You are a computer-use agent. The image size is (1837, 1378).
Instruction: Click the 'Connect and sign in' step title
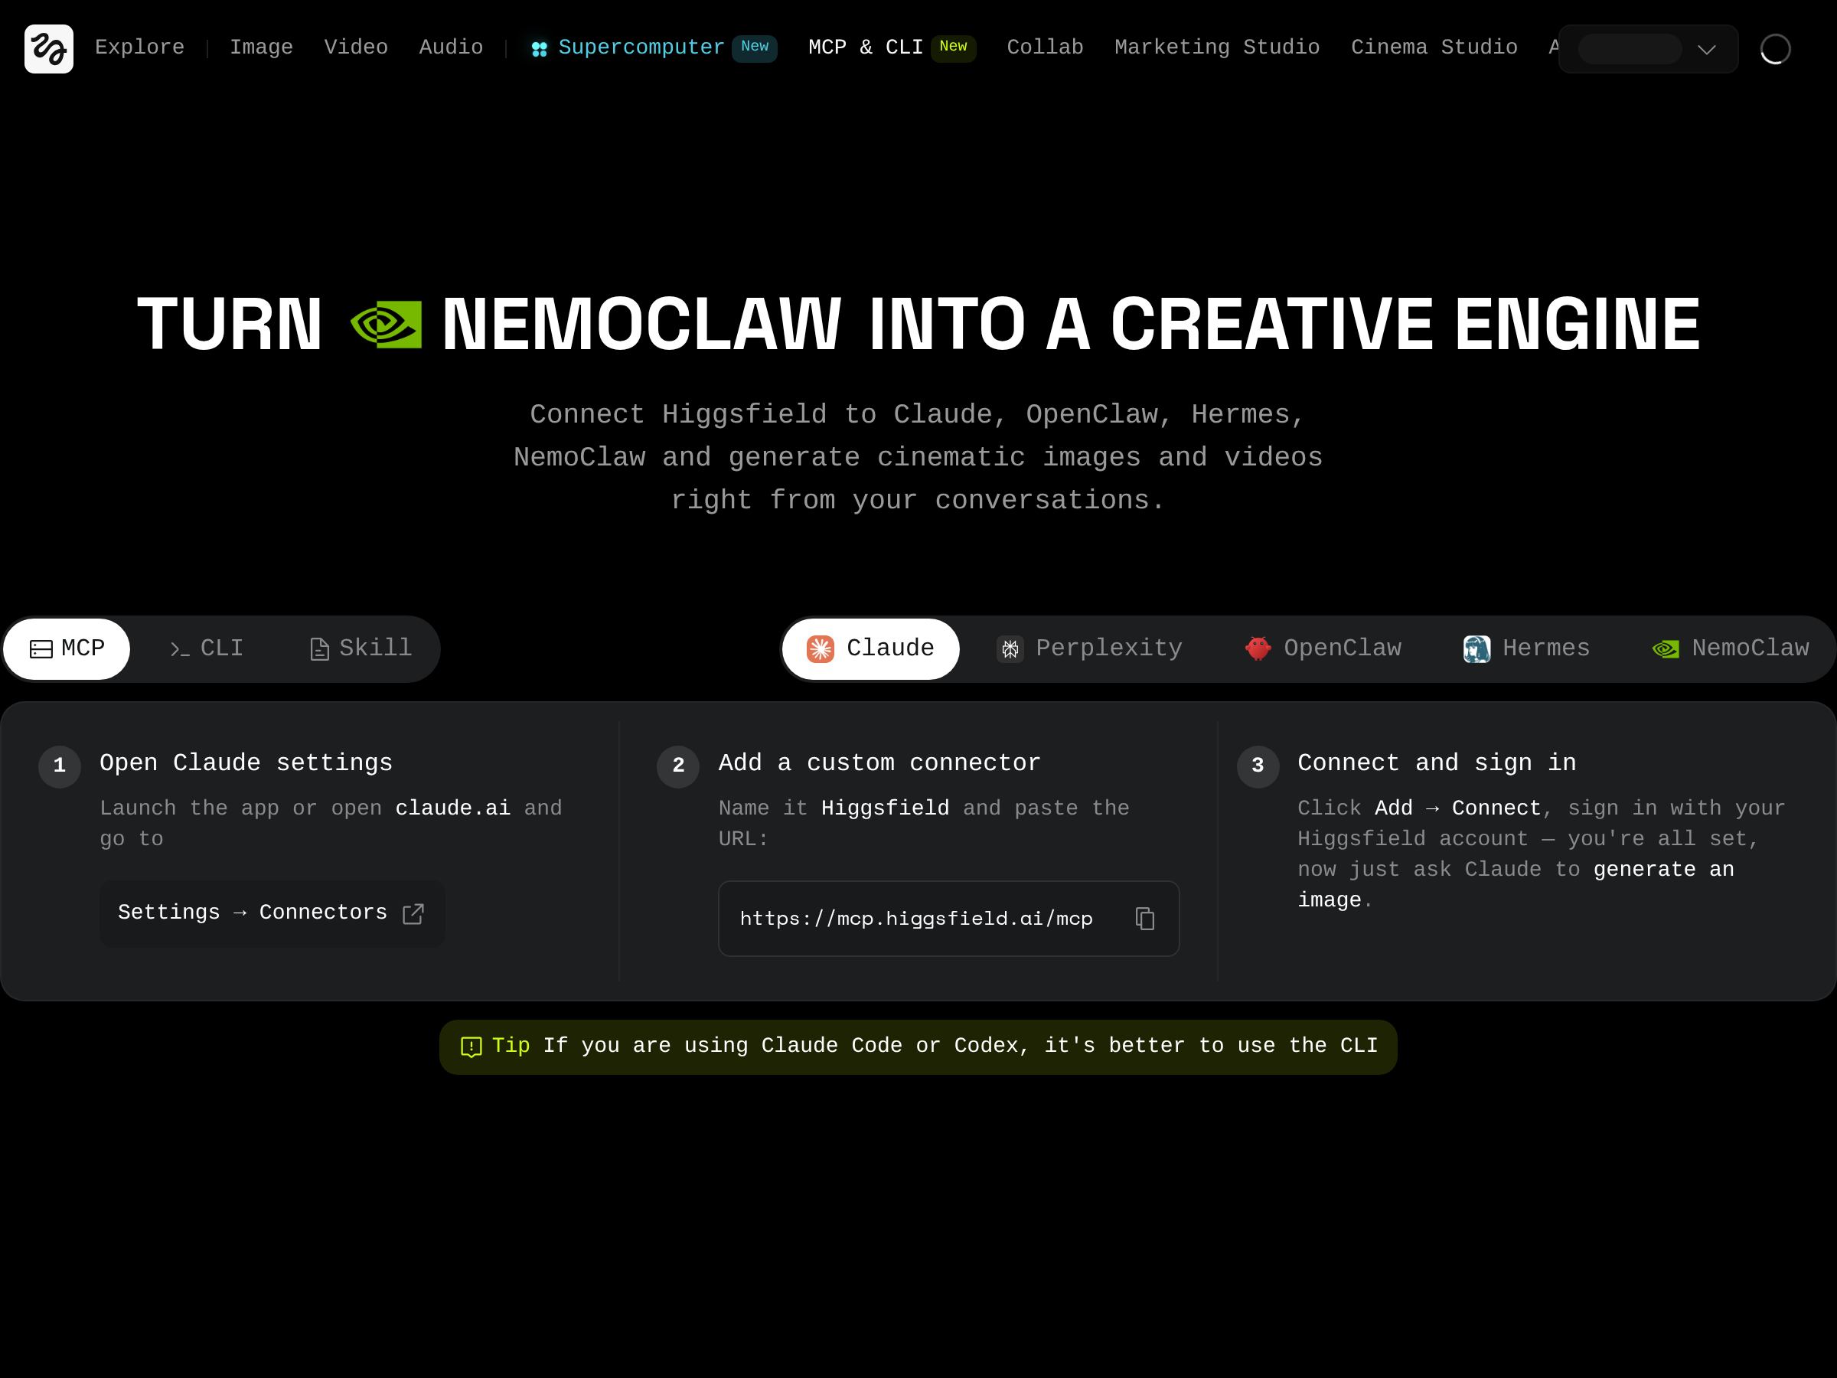click(1437, 763)
